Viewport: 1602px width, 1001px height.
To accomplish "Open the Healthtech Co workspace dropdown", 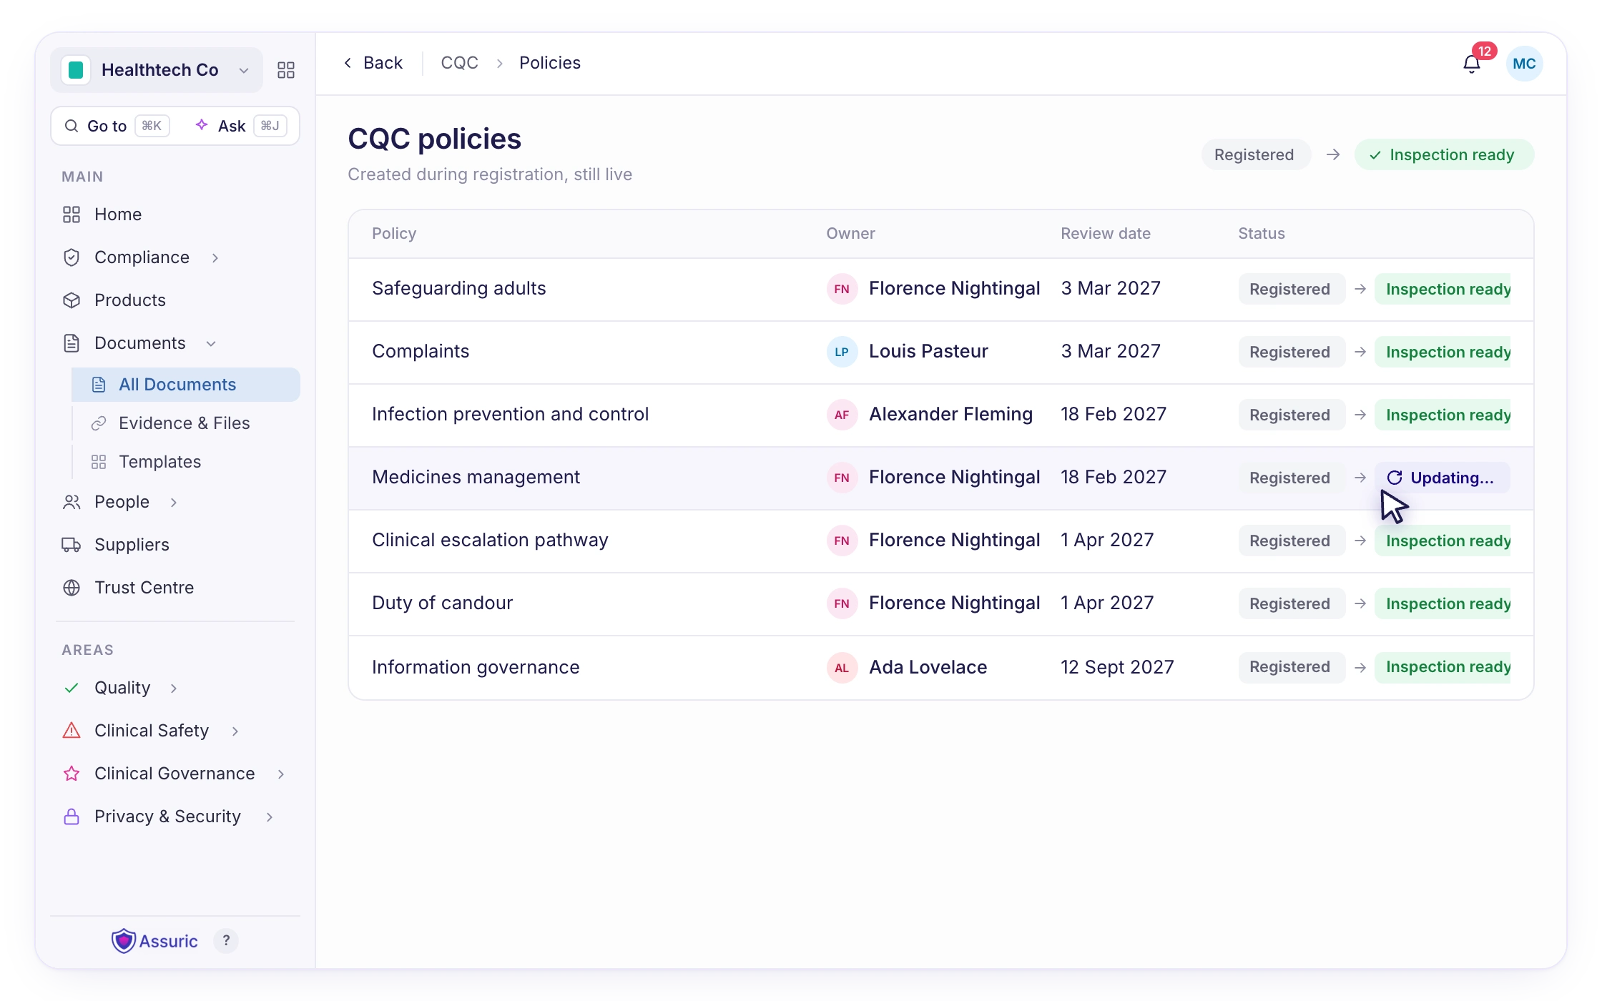I will pyautogui.click(x=157, y=70).
